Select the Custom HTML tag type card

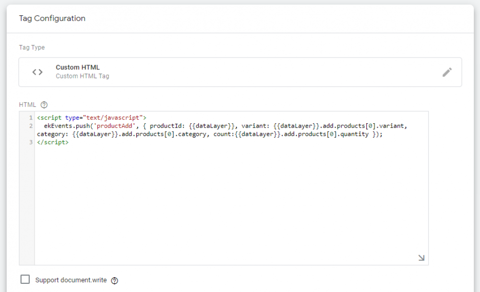click(x=240, y=72)
